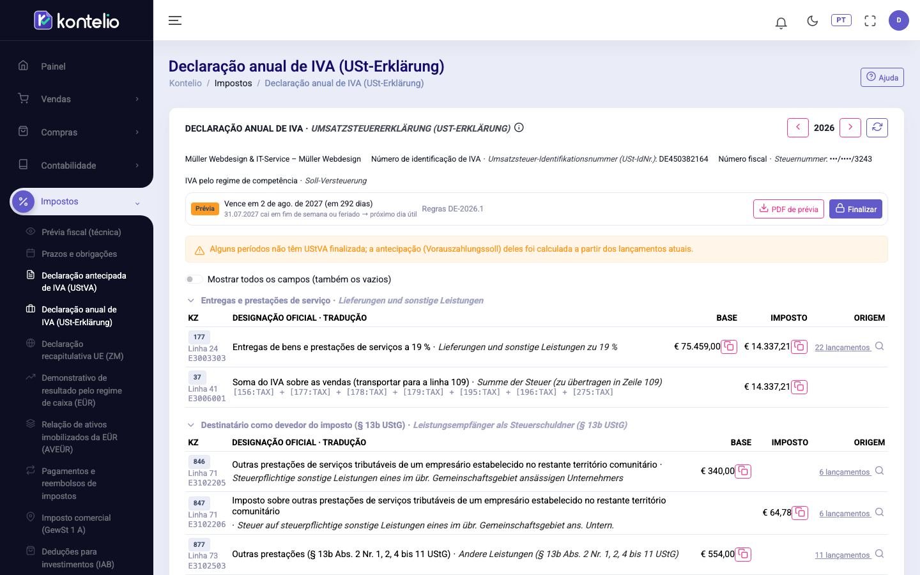The width and height of the screenshot is (920, 575).
Task: Open the notifications bell
Action: pyautogui.click(x=781, y=22)
